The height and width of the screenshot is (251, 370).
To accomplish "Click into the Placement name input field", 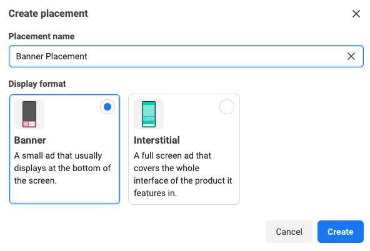I will pyautogui.click(x=186, y=56).
